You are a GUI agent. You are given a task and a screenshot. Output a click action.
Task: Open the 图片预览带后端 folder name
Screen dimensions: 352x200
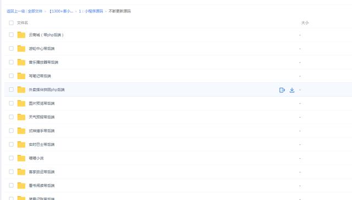tap(42, 103)
